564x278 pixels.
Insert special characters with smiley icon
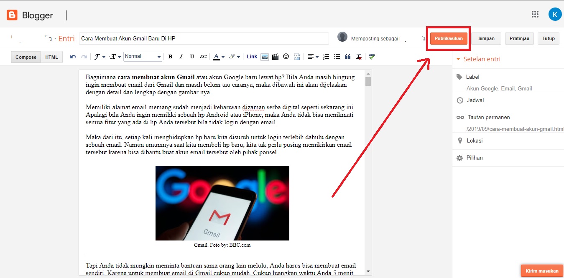(x=286, y=56)
